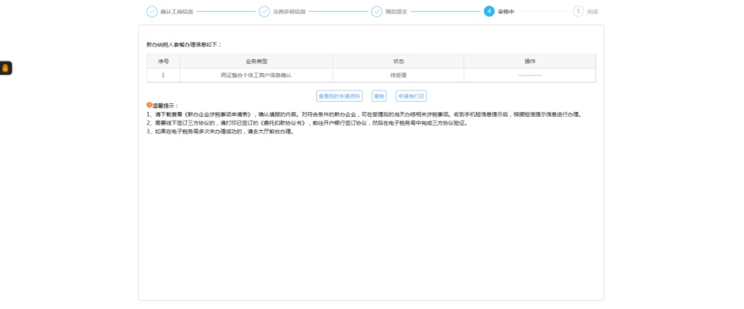The width and height of the screenshot is (744, 309).
Task: Click the orange 温馨提示 info icon
Action: point(149,105)
